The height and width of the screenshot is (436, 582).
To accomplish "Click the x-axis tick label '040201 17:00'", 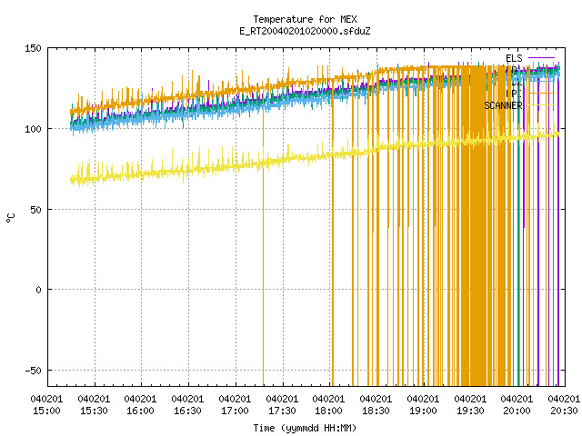I will tap(235, 405).
